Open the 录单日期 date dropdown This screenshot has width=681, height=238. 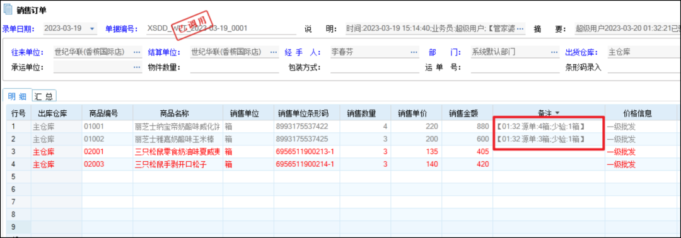pyautogui.click(x=91, y=29)
